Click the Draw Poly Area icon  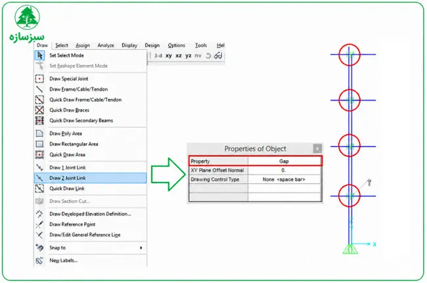pos(39,133)
